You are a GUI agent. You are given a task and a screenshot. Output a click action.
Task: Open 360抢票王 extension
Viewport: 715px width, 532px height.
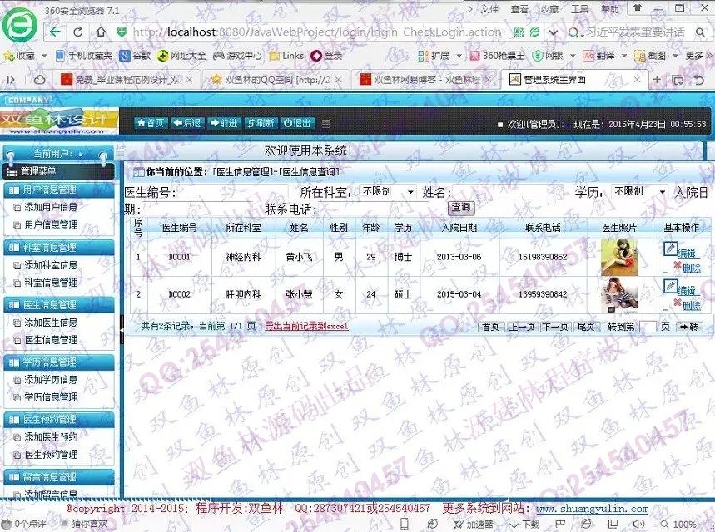(497, 56)
